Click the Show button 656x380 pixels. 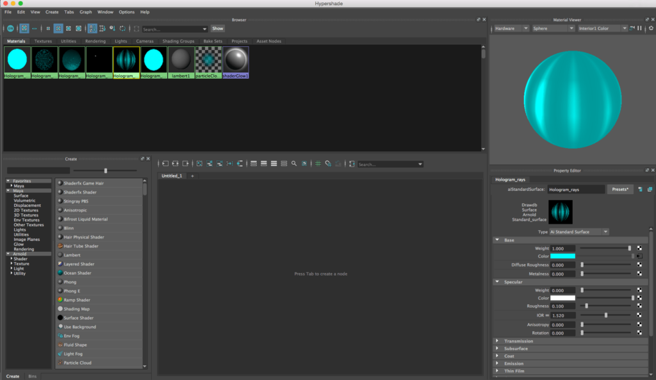pyautogui.click(x=218, y=28)
